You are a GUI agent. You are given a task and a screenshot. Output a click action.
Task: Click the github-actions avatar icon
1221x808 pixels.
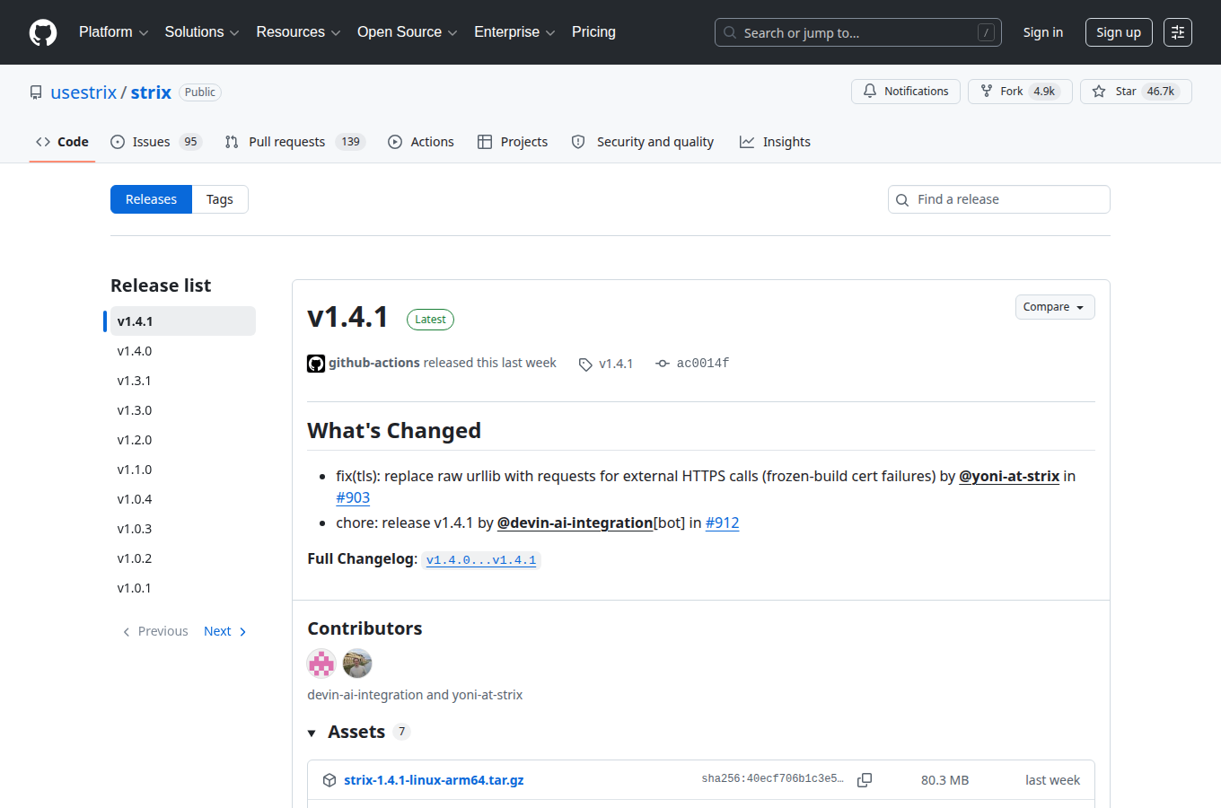click(316, 364)
